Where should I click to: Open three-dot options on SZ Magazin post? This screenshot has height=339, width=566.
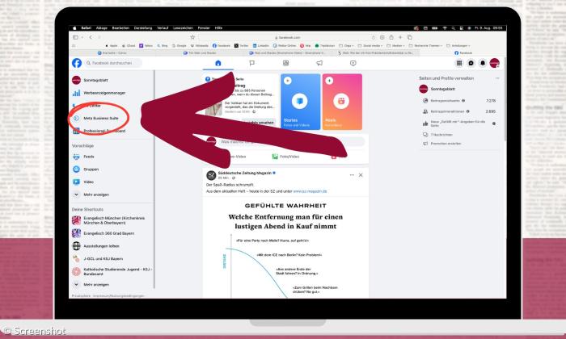pos(352,175)
